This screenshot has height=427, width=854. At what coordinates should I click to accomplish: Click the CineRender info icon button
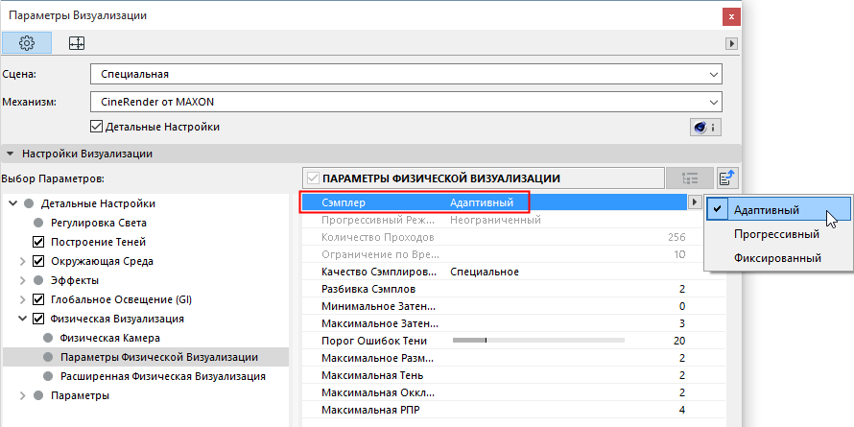[706, 128]
